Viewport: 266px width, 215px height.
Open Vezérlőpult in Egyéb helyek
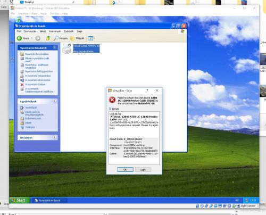tap(31, 107)
